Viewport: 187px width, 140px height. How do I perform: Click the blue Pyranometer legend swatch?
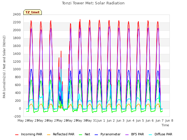click(96, 135)
